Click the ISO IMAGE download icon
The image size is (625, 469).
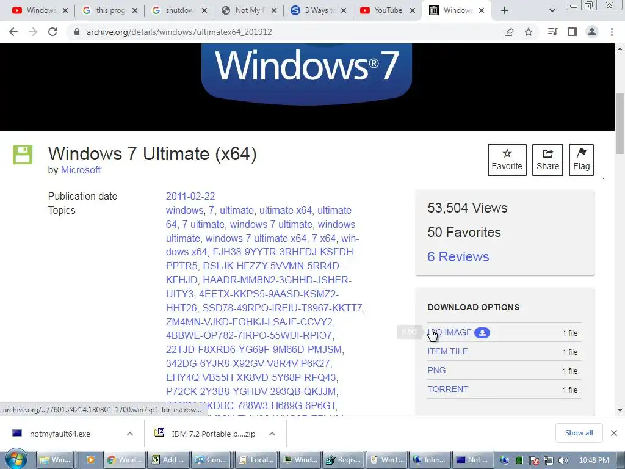click(x=482, y=333)
